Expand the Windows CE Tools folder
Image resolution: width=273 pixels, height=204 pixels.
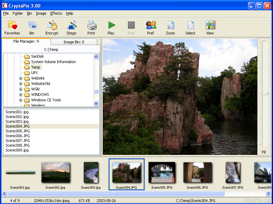tap(20, 100)
